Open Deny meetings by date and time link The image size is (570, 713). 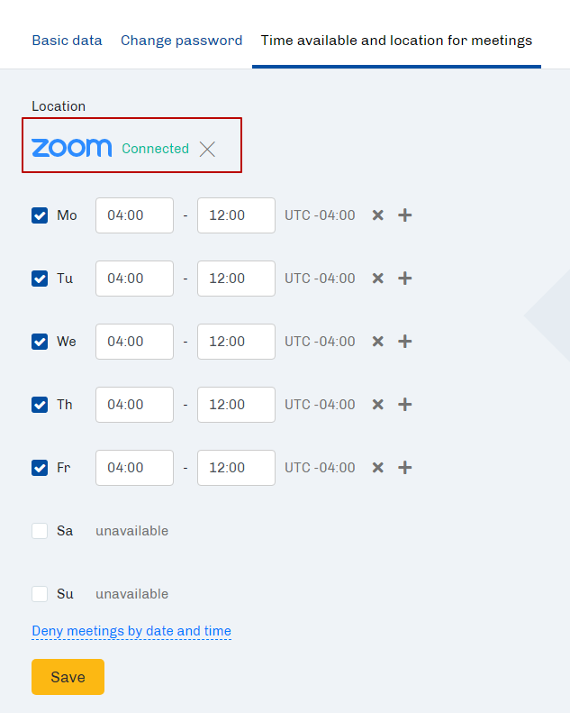click(131, 631)
